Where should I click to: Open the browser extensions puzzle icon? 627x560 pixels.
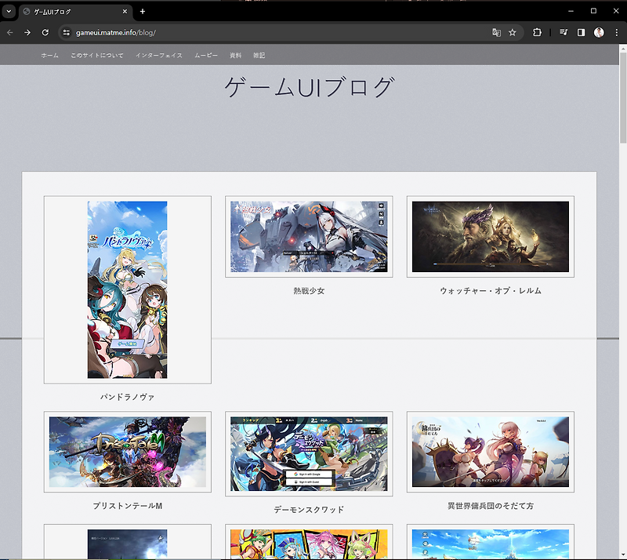pos(537,32)
